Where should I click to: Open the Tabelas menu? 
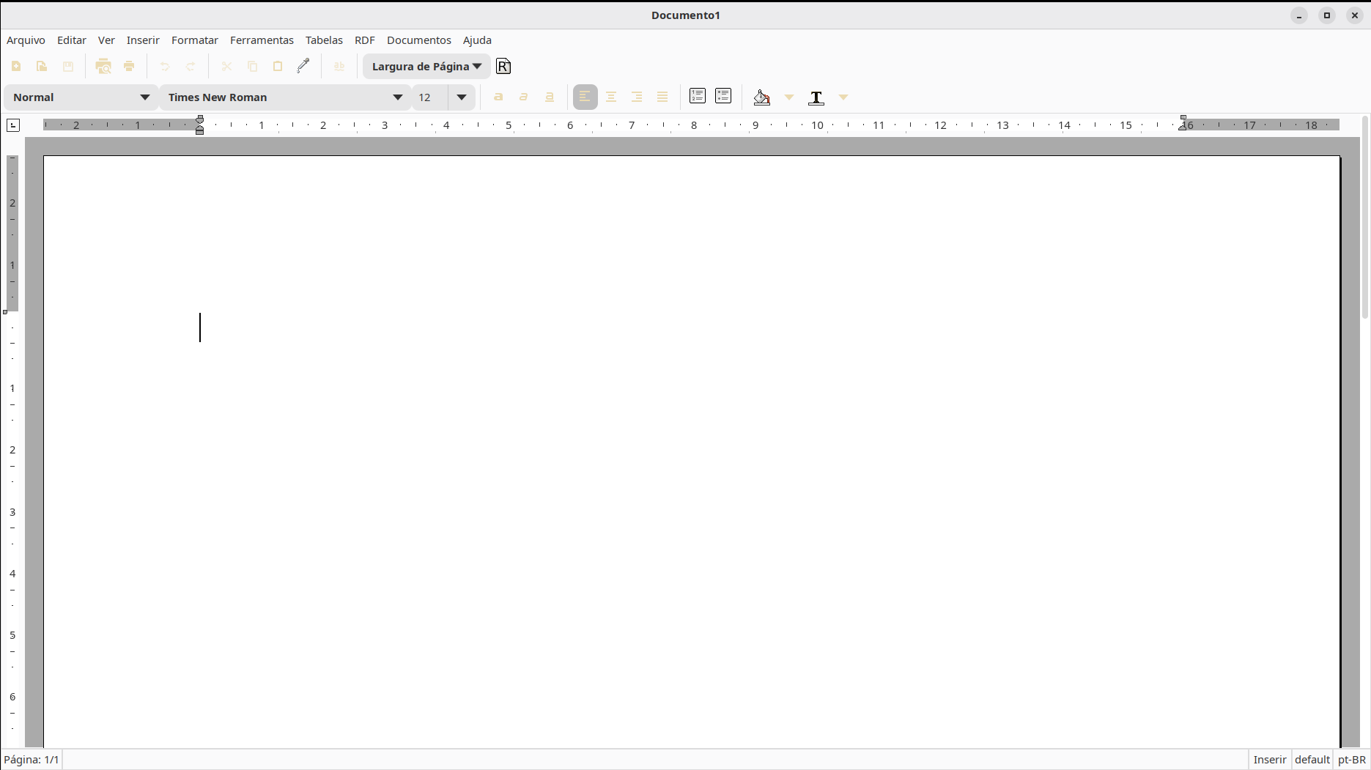pyautogui.click(x=324, y=40)
